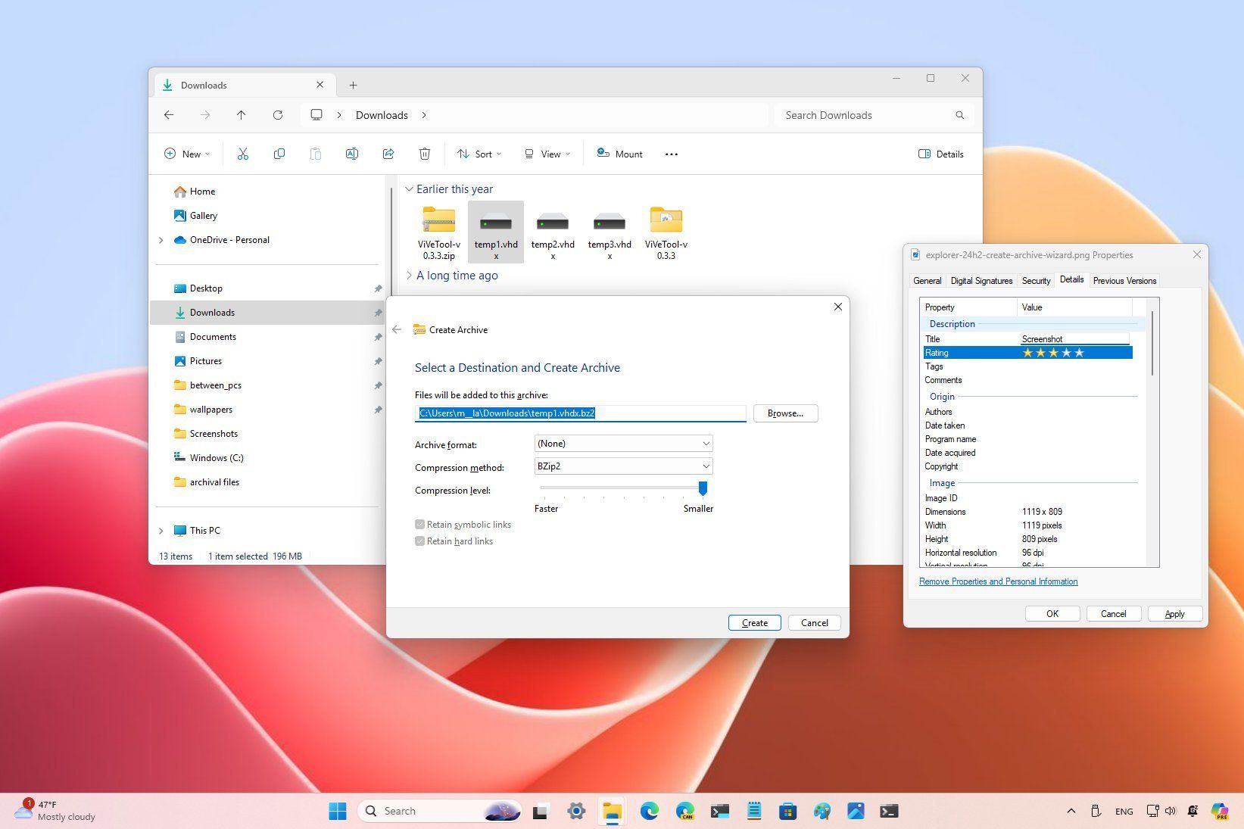Screen dimensions: 1244x829
Task: Click the Properties details list scrollbar
Action: pyautogui.click(x=1152, y=342)
